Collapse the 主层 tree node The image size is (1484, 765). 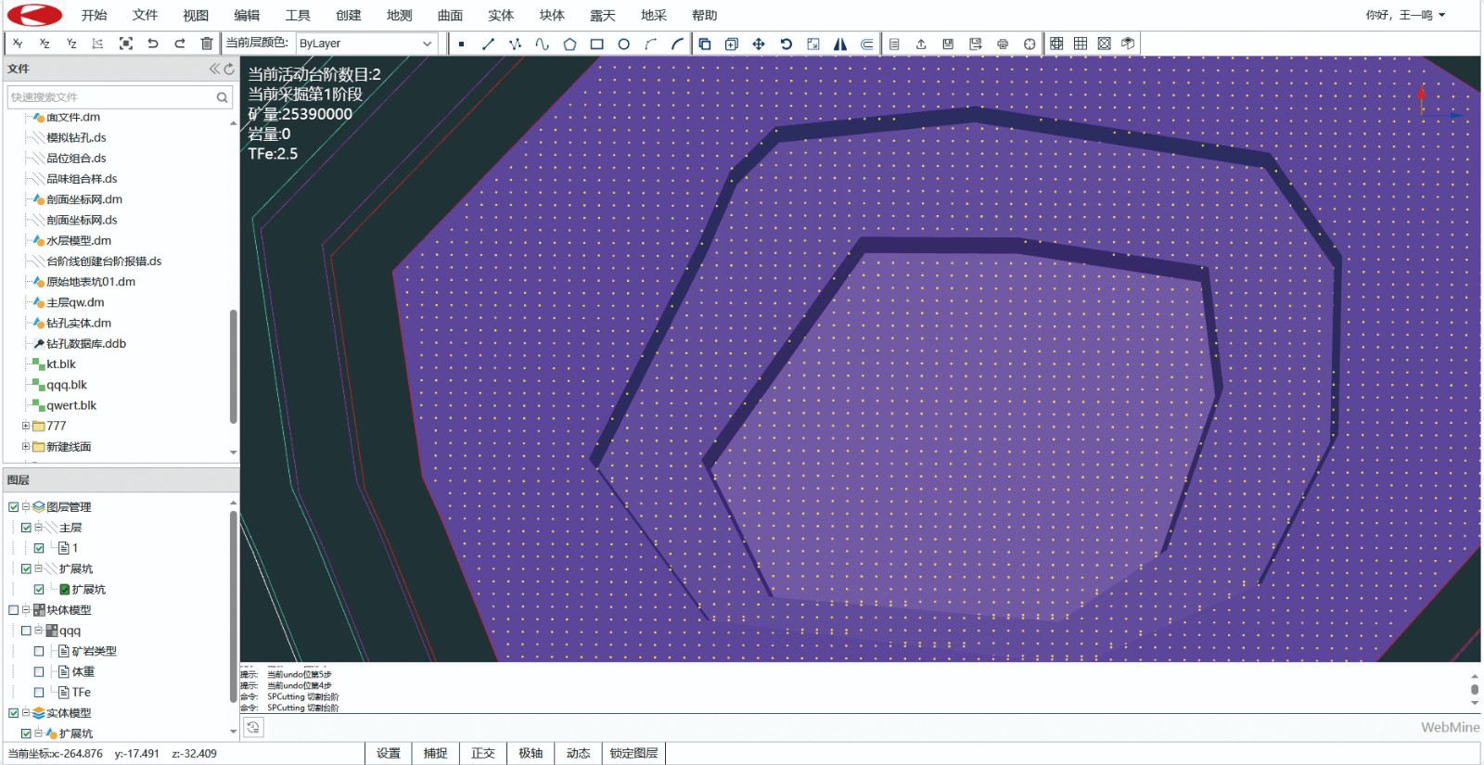[x=39, y=528]
